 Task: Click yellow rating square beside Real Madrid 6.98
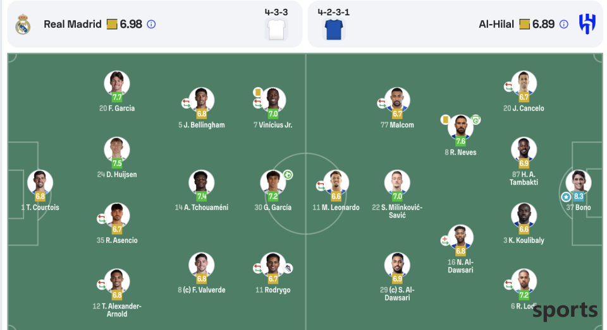pos(112,25)
